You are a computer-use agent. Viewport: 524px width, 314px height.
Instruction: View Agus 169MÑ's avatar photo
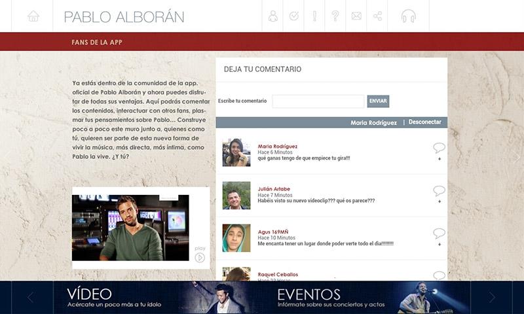(x=236, y=238)
